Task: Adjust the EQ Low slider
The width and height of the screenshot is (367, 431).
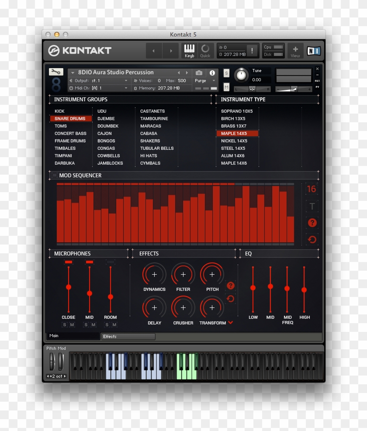Action: click(x=253, y=288)
